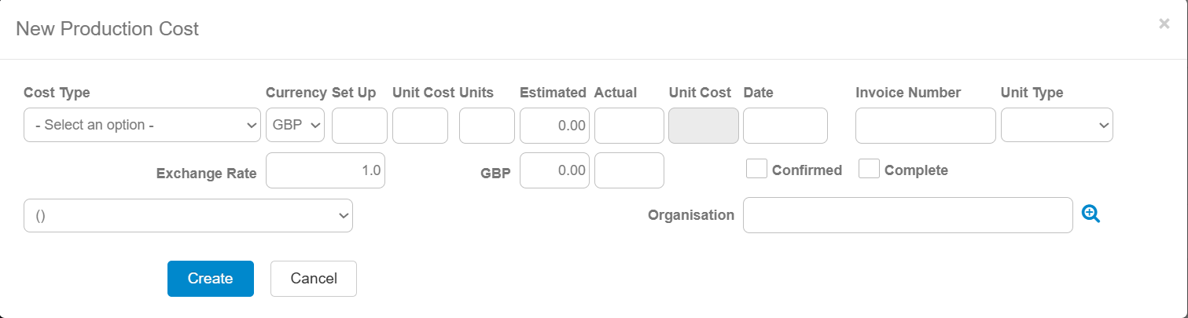Open the Unit Type dropdown

1056,126
